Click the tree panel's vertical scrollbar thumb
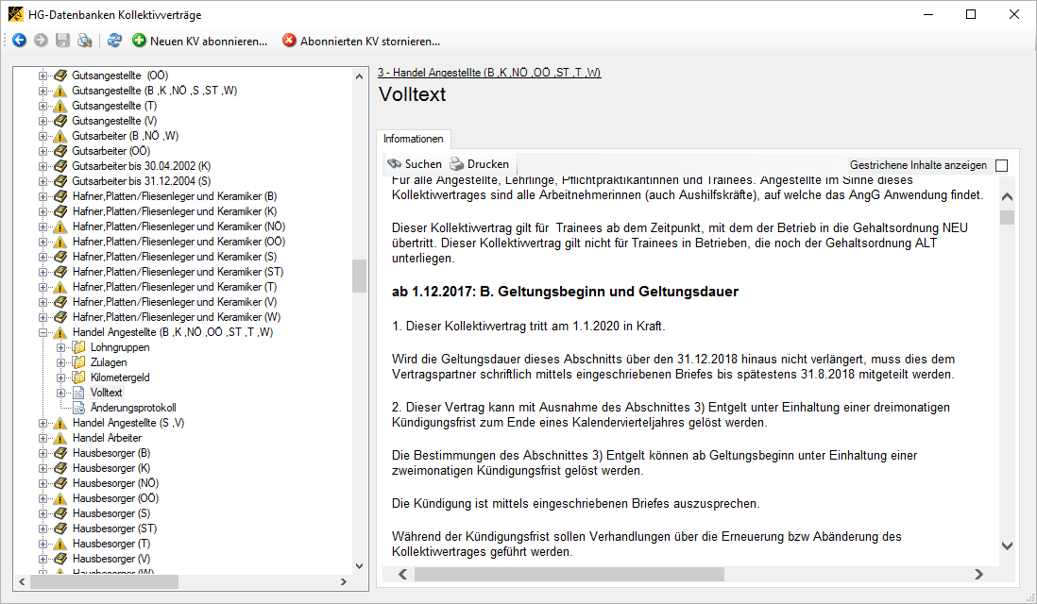Viewport: 1037px width, 604px height. click(x=359, y=276)
